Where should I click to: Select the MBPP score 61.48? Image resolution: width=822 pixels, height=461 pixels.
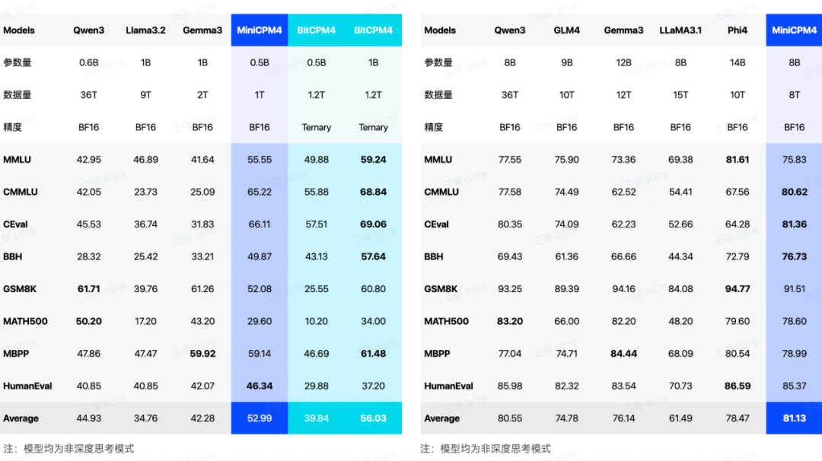[373, 354]
